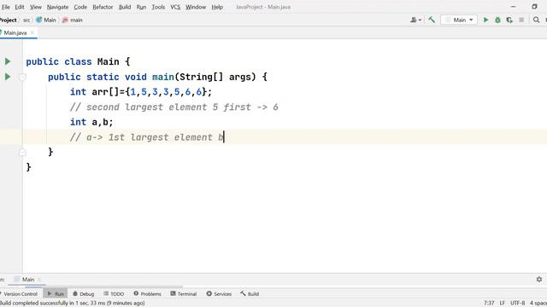Open the Help menu

[x=217, y=7]
